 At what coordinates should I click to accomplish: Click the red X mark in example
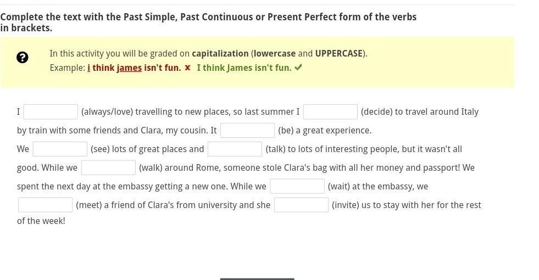[x=187, y=68]
